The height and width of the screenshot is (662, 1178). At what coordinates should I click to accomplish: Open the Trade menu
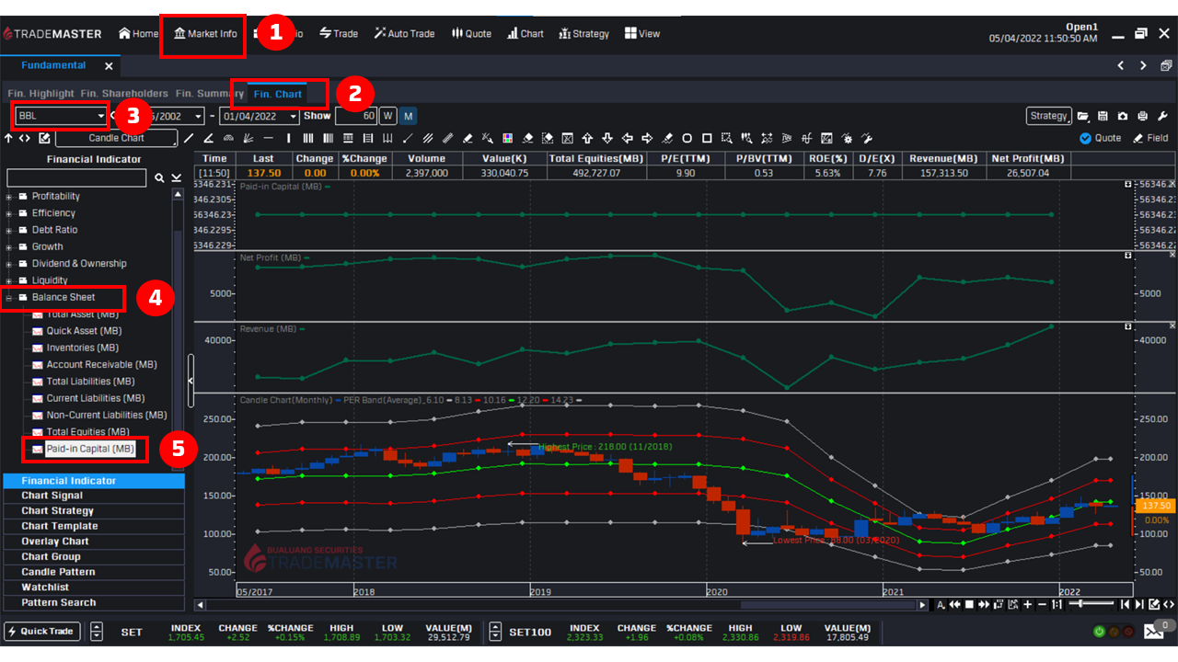point(339,34)
